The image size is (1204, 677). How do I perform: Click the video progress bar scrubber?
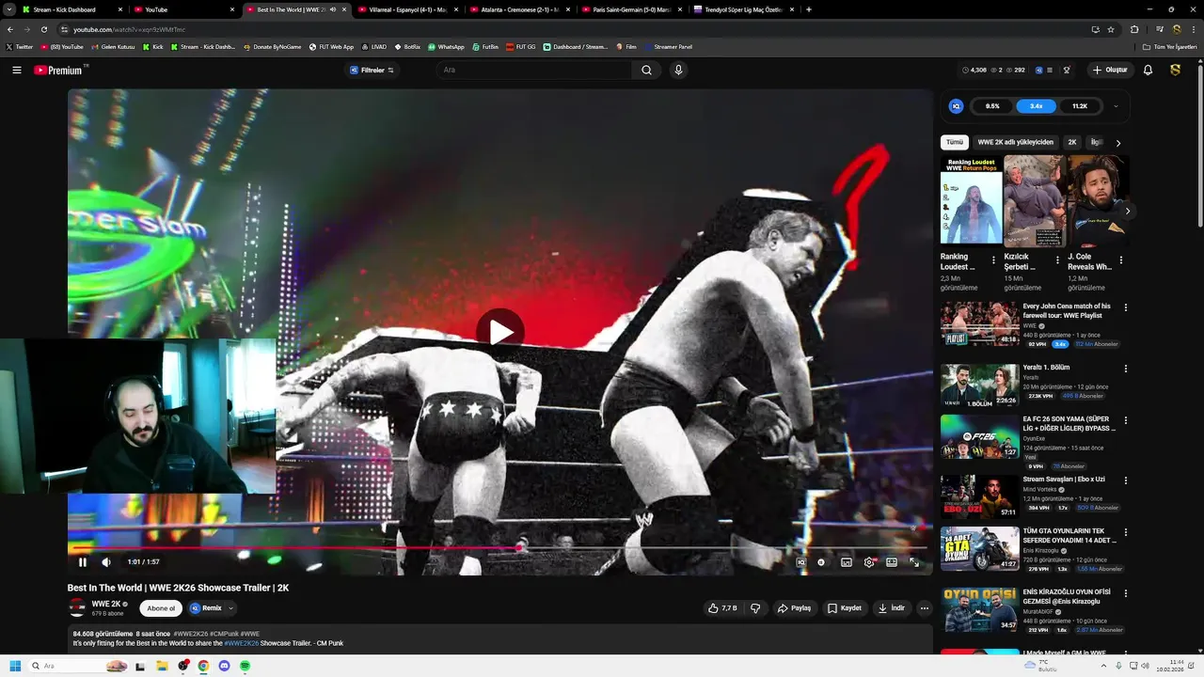520,547
